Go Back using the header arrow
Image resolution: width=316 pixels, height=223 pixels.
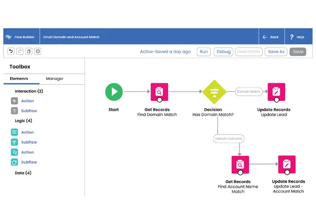(270, 37)
